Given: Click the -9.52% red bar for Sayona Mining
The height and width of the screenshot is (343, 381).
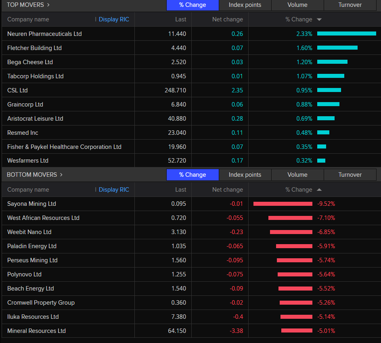Looking at the screenshot, I should tap(283, 204).
